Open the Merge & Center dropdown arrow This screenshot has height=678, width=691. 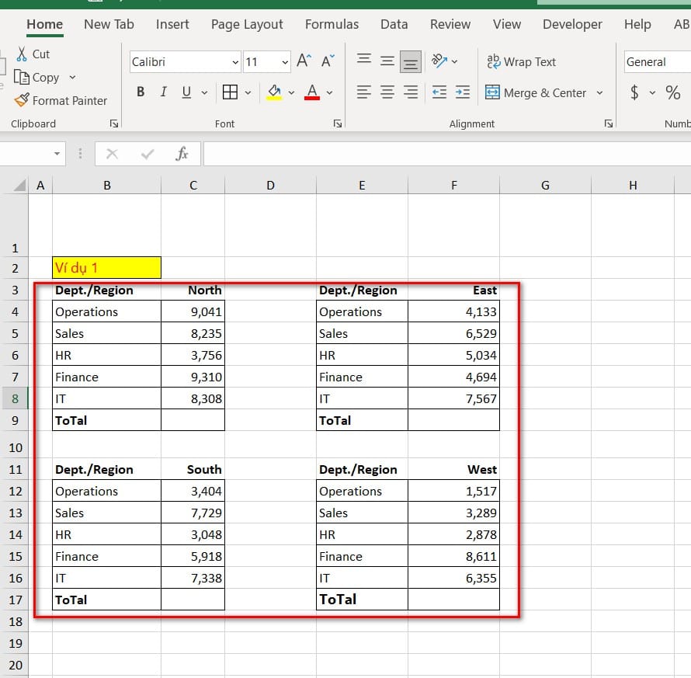599,93
